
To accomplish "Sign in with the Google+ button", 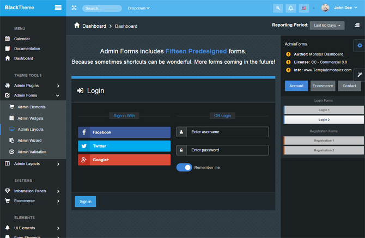I will 124,160.
